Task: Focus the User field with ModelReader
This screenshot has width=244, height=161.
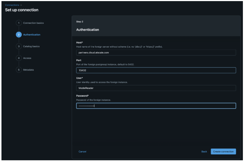Action: coord(156,88)
